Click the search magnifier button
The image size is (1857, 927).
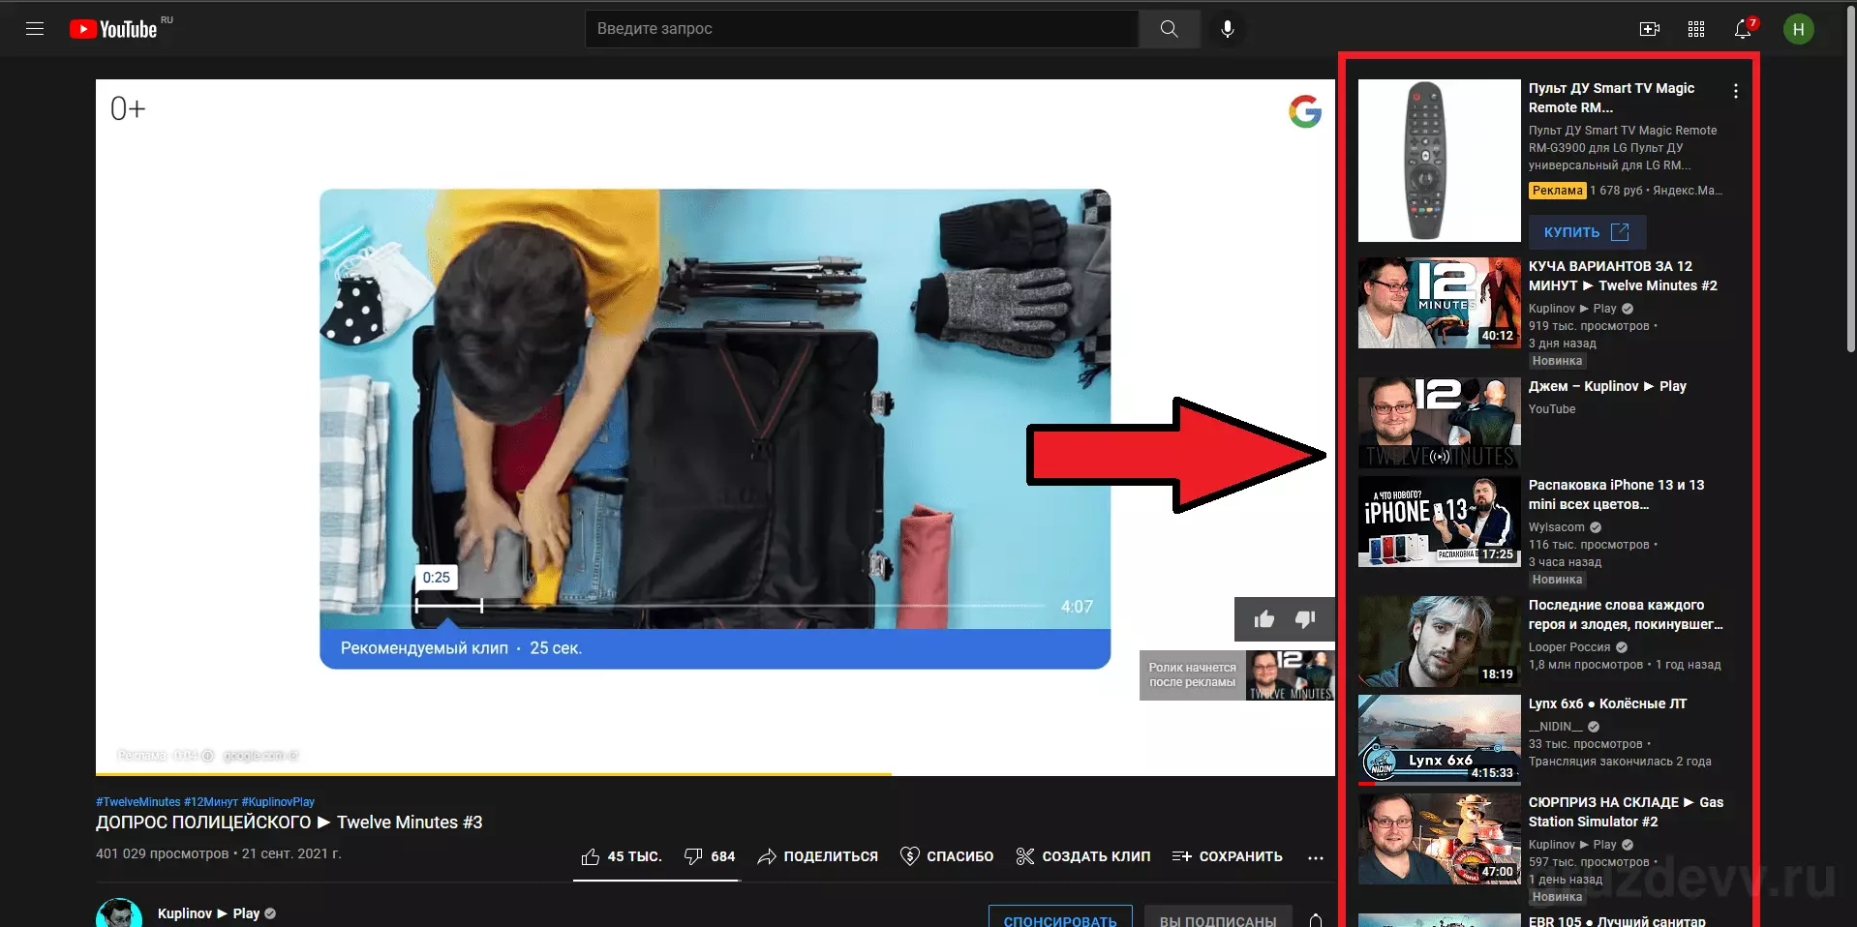1170,29
